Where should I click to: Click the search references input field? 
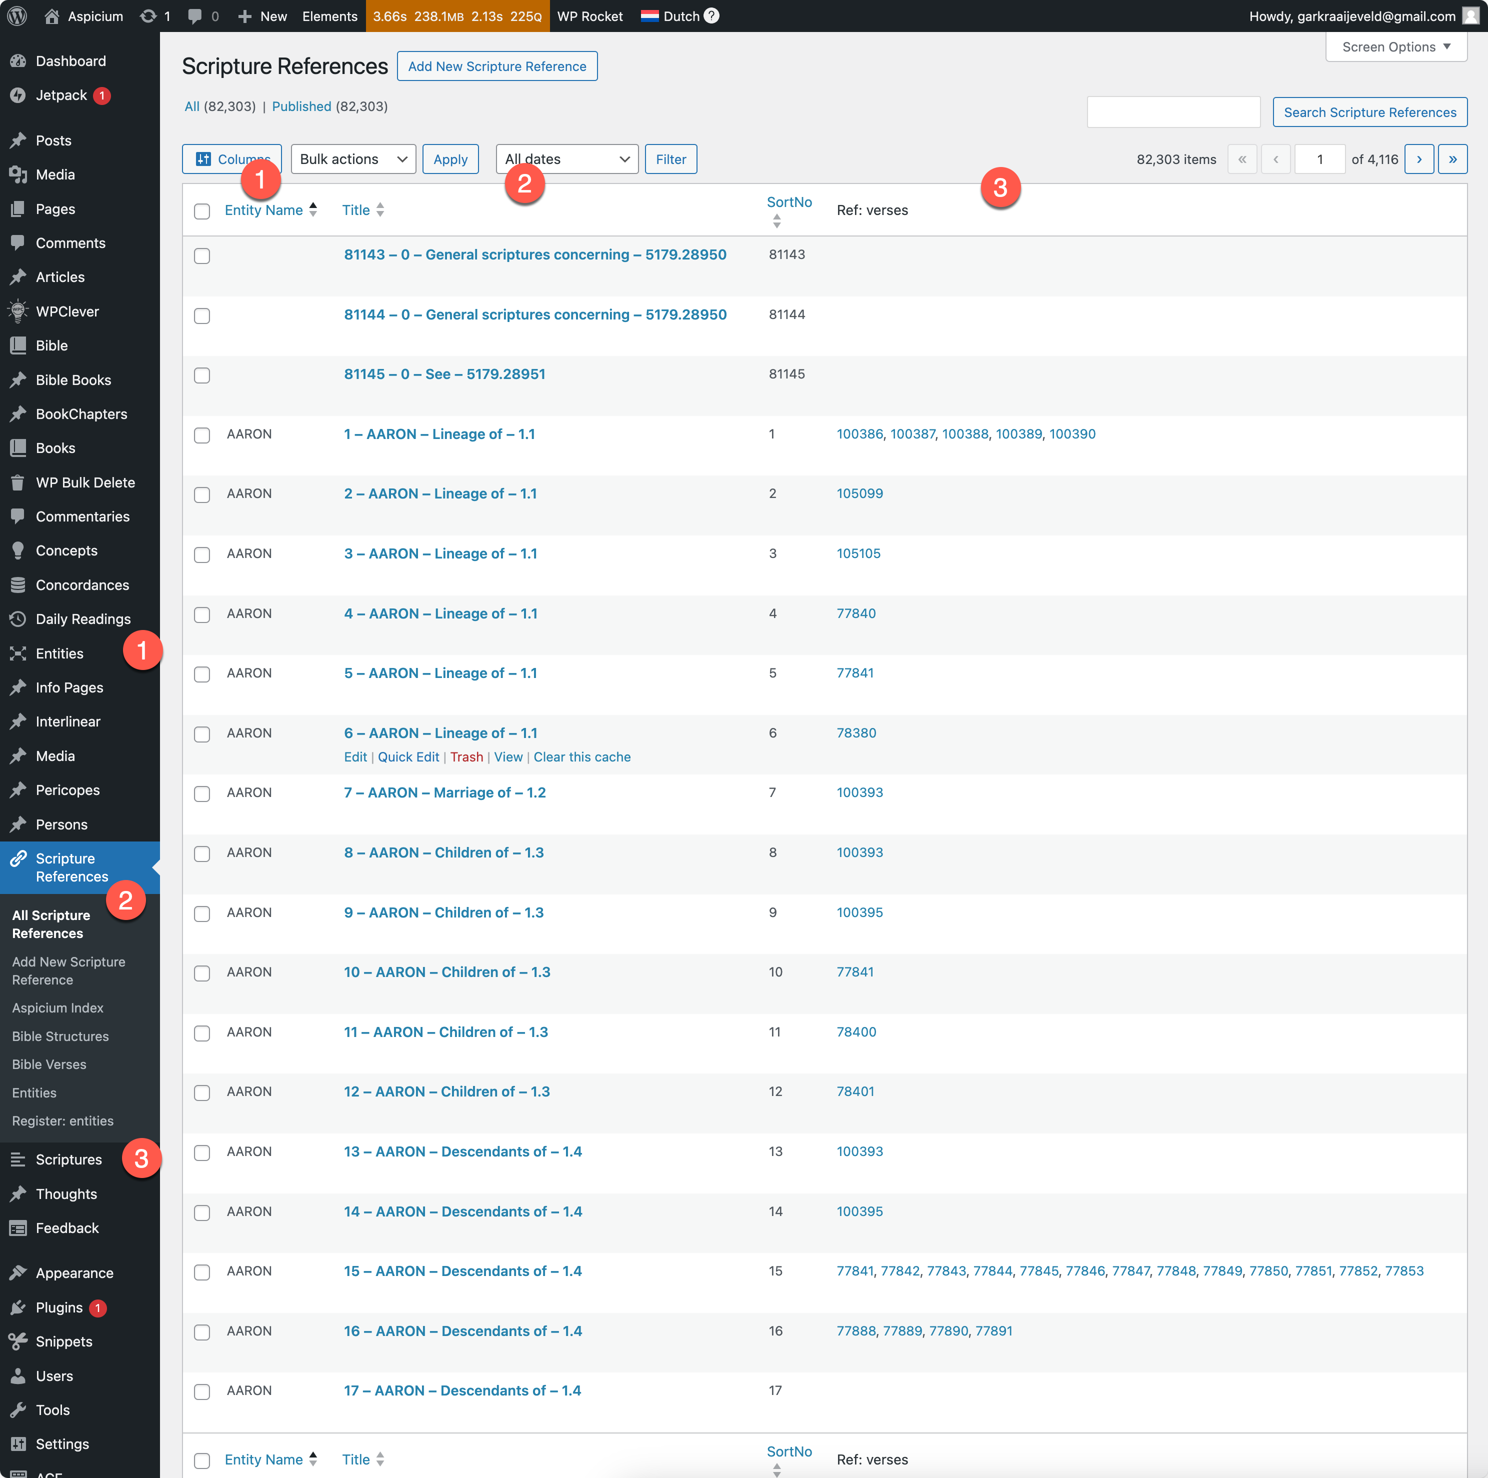1173,111
